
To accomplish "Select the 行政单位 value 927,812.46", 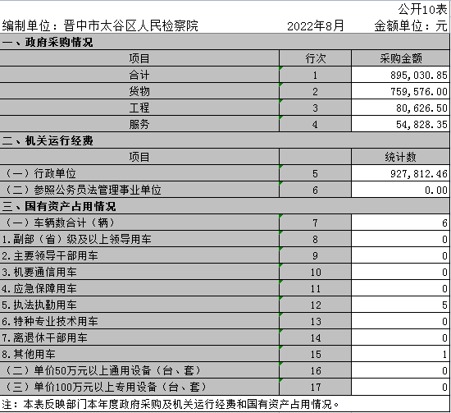I will click(x=400, y=173).
